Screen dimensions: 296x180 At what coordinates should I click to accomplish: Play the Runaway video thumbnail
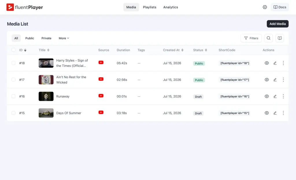[46, 96]
